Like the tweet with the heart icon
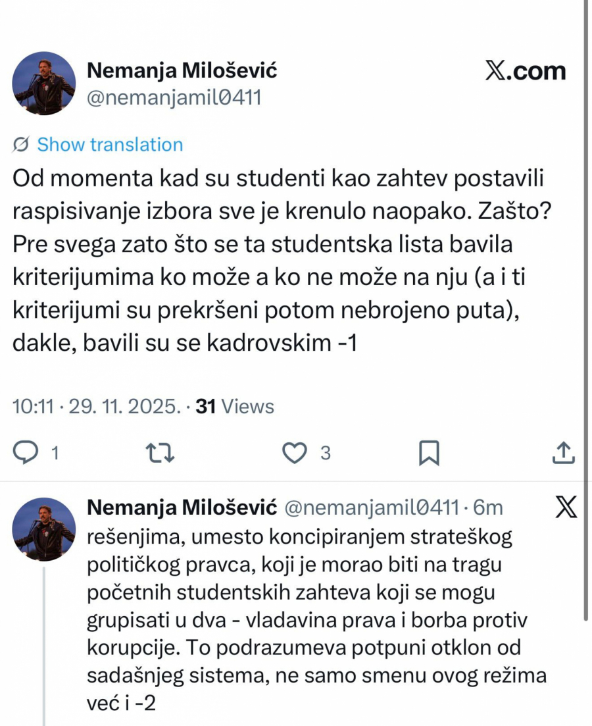The height and width of the screenshot is (726, 592). (x=295, y=453)
